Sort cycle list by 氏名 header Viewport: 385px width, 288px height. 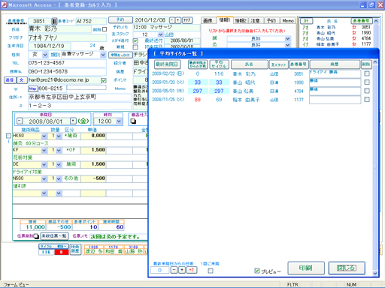pos(250,64)
